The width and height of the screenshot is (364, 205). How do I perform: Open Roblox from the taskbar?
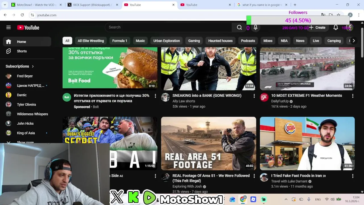(x=253, y=199)
